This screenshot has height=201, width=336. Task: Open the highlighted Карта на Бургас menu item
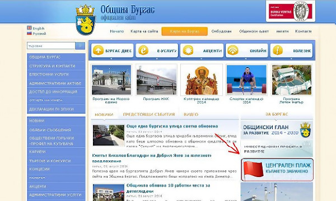tap(184, 31)
